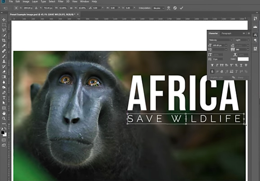
Task: Open the font size dropdown arrow
Action: point(226,45)
